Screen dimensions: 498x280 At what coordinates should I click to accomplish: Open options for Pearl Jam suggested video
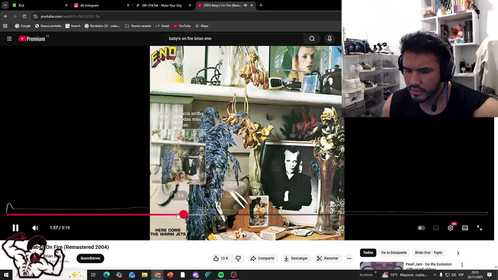coord(462,265)
